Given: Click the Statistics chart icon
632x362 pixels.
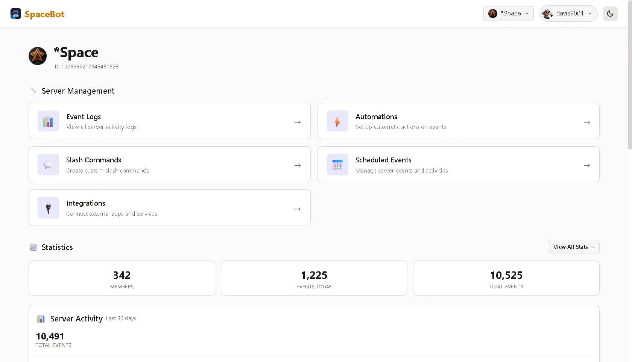Looking at the screenshot, I should pyautogui.click(x=33, y=247).
